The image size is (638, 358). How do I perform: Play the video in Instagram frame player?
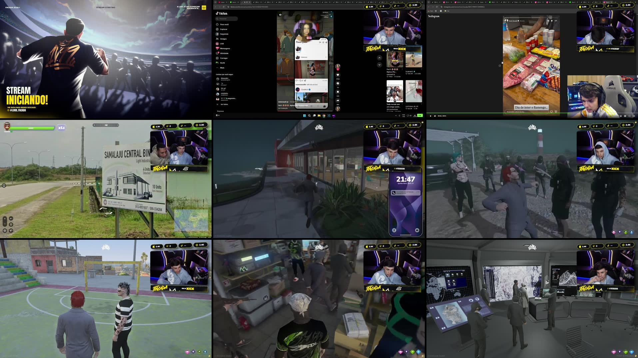click(x=430, y=116)
